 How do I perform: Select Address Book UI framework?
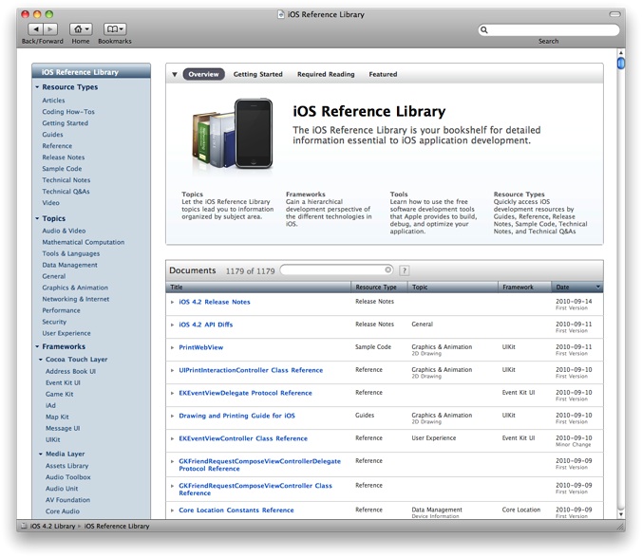point(70,371)
